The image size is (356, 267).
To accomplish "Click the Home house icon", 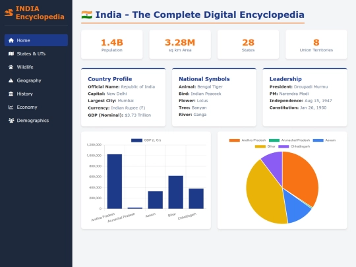I will (x=11, y=40).
